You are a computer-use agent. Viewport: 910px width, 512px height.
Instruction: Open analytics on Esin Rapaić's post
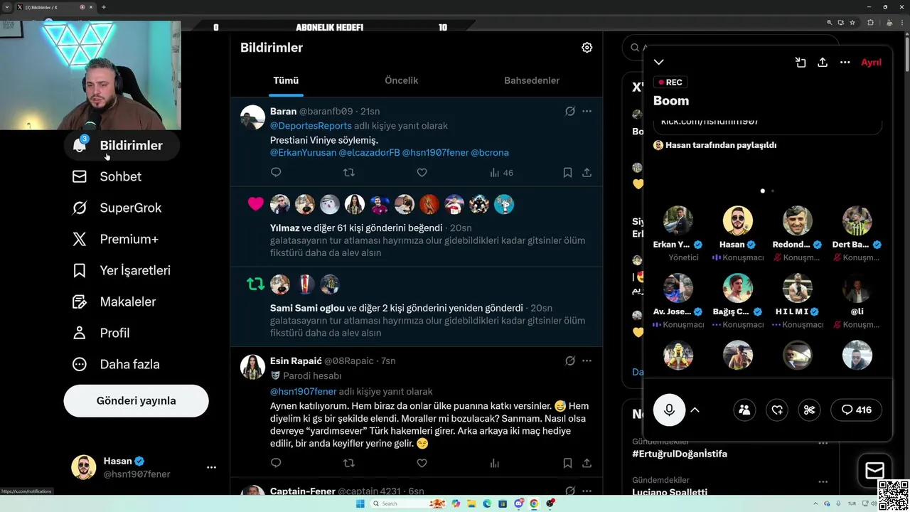click(494, 463)
